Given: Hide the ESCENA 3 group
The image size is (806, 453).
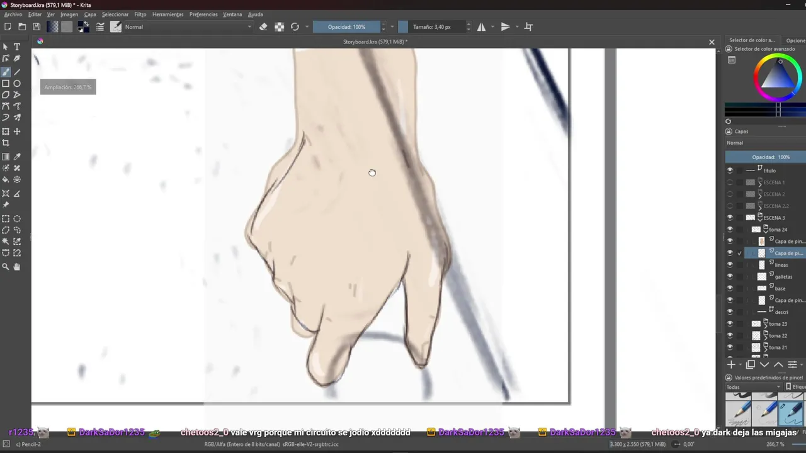Looking at the screenshot, I should (x=730, y=218).
